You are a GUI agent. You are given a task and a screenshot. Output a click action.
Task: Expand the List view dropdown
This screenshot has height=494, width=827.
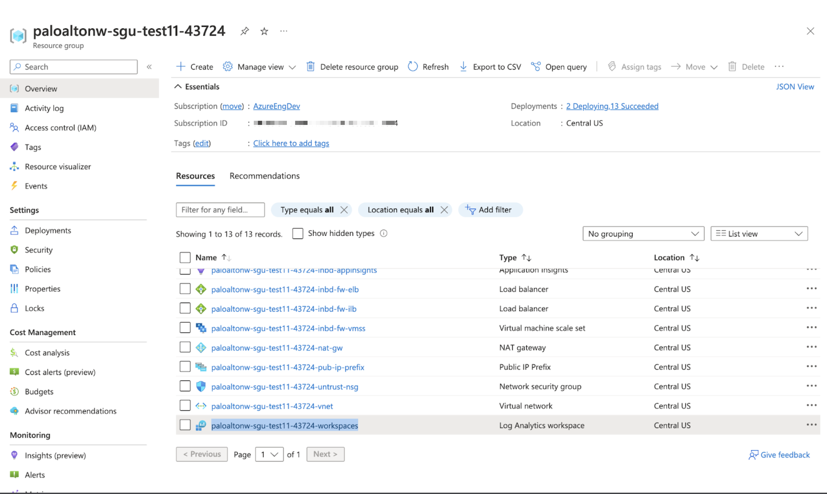[x=759, y=234]
